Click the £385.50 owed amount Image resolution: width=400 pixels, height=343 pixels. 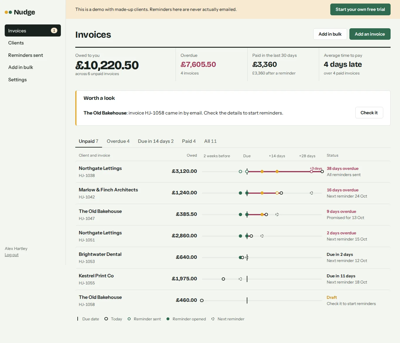pos(186,214)
